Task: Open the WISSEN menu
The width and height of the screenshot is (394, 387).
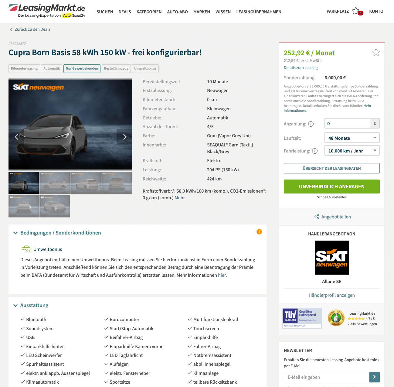Action: [x=223, y=12]
